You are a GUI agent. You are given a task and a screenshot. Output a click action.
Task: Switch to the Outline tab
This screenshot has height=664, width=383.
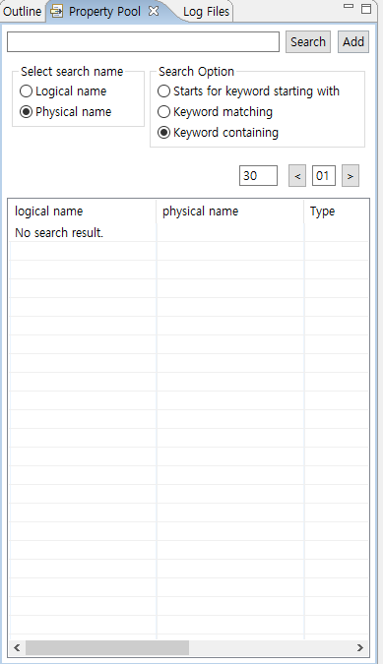point(22,12)
